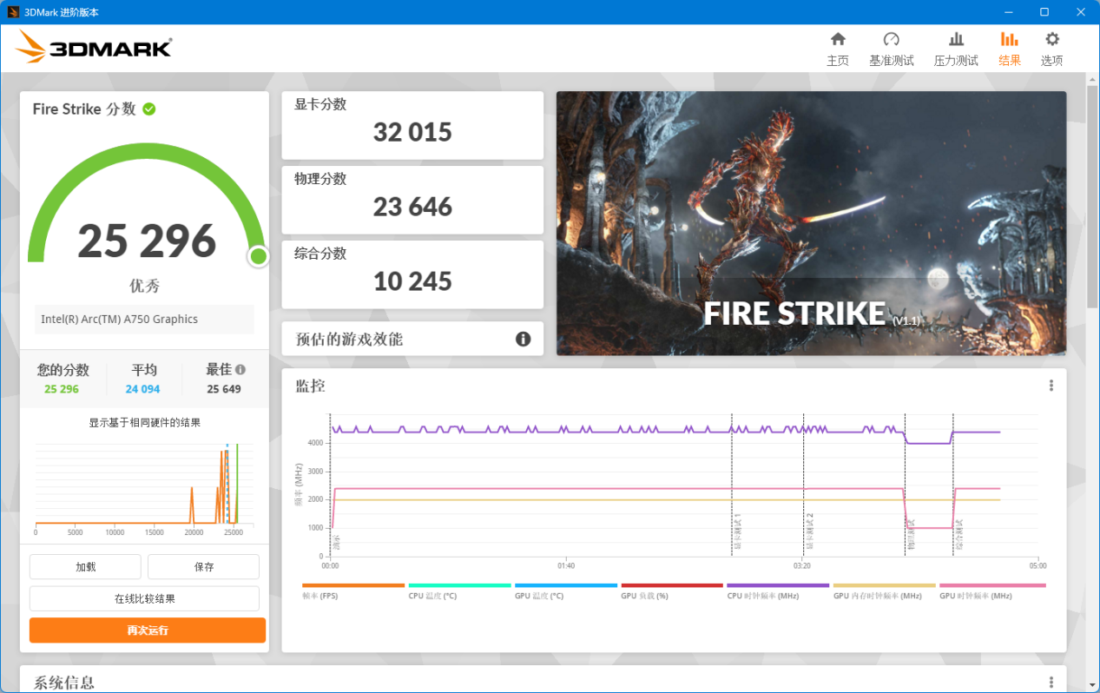Click CPU 时钟频率 purple legend swatch
Viewport: 1100px width, 693px height.
point(778,585)
